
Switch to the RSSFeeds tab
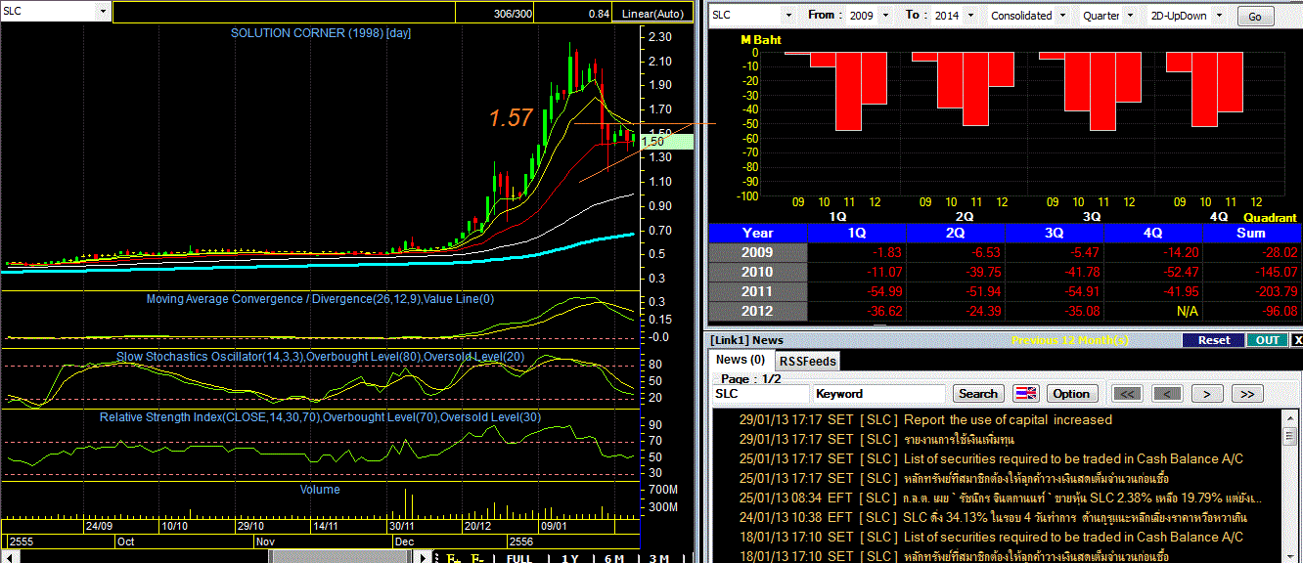point(808,361)
